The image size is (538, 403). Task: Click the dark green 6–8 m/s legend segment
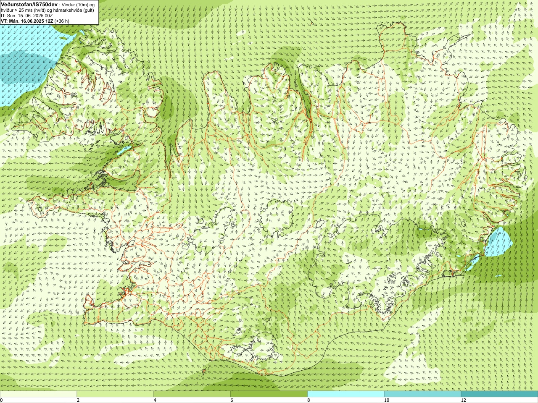(269, 394)
